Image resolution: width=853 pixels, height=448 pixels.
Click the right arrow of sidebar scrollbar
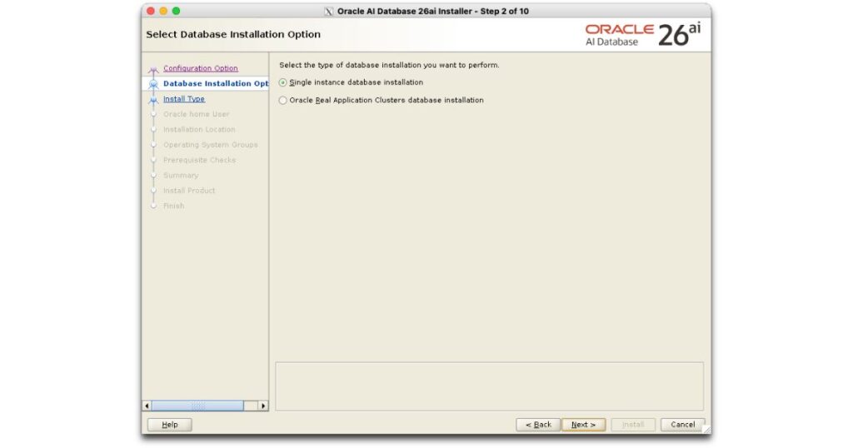[263, 406]
